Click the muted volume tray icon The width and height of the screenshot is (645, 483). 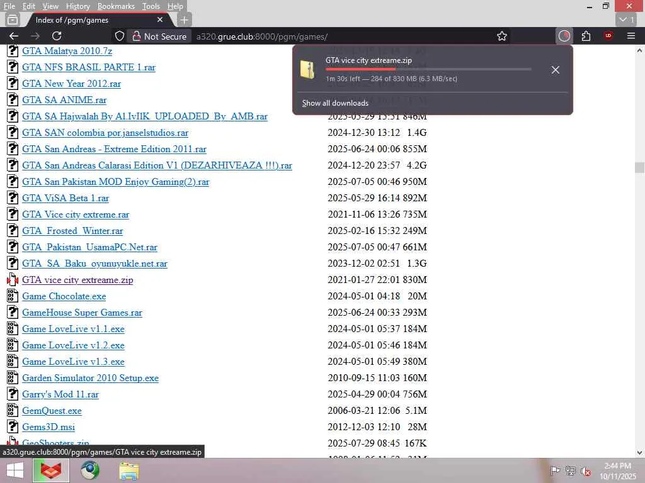[x=586, y=470]
